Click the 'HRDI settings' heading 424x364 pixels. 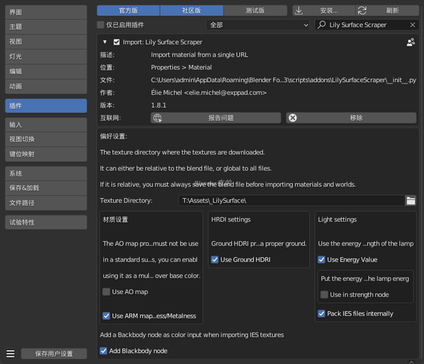coord(231,220)
